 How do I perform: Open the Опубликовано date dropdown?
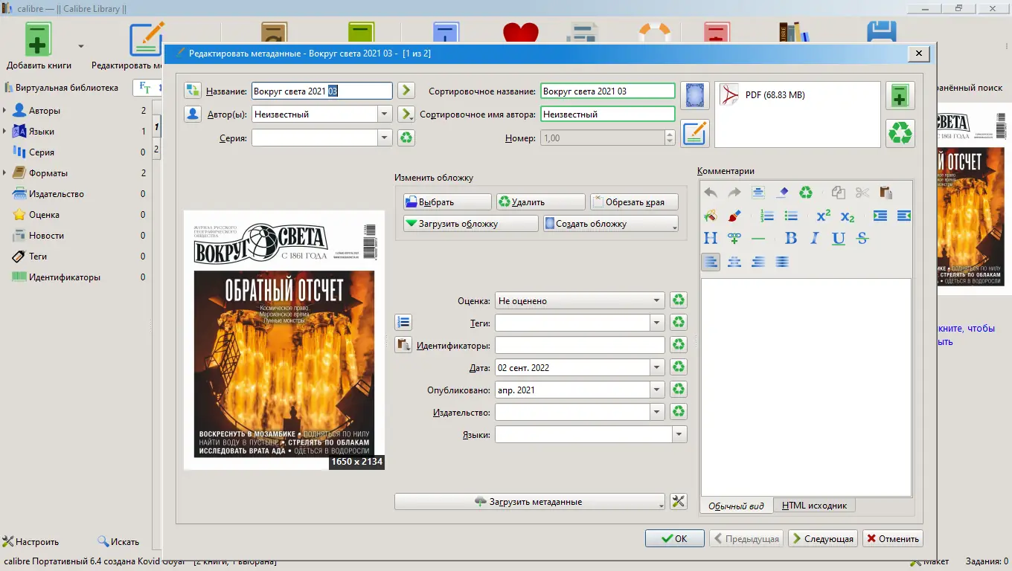pyautogui.click(x=656, y=390)
